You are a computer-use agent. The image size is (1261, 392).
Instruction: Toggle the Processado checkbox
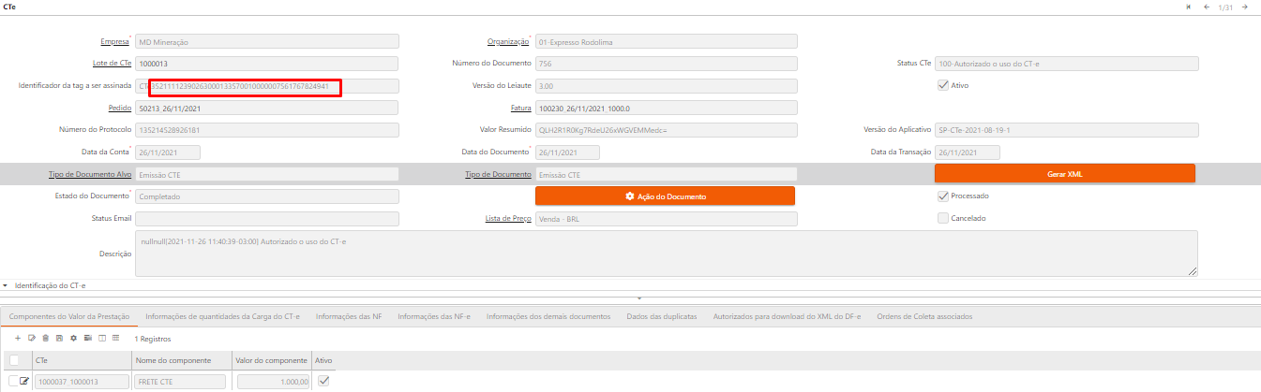click(x=943, y=196)
